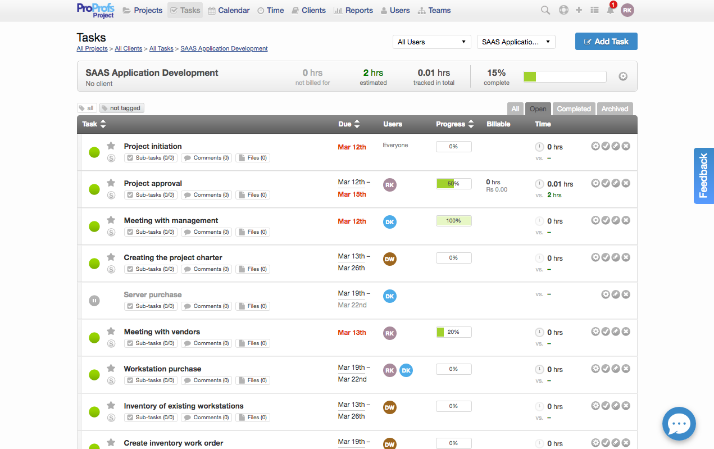Image resolution: width=714 pixels, height=449 pixels.
Task: Open project settings gear beside progress bar
Action: tap(623, 76)
